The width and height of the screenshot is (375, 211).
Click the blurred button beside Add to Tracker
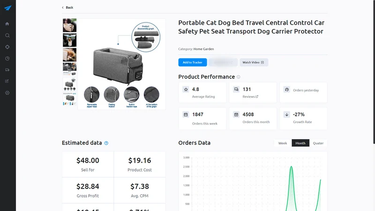223,62
